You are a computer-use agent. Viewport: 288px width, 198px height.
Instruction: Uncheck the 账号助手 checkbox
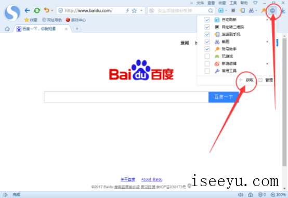[x=207, y=49]
